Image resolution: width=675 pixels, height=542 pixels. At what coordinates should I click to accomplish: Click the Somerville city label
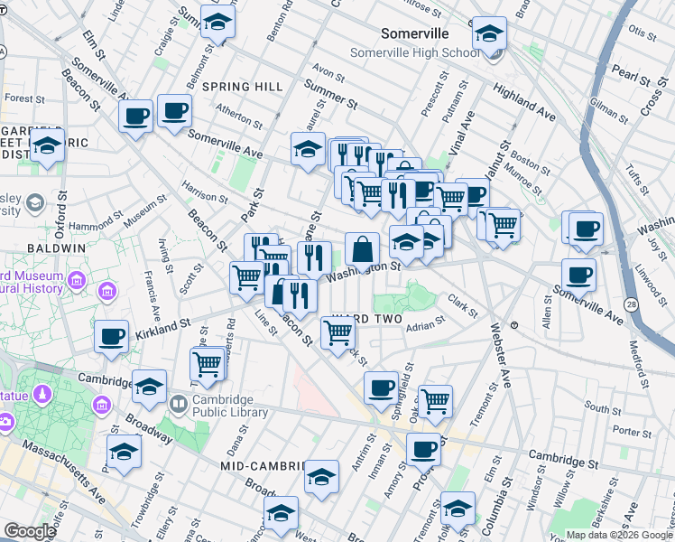pyautogui.click(x=414, y=33)
